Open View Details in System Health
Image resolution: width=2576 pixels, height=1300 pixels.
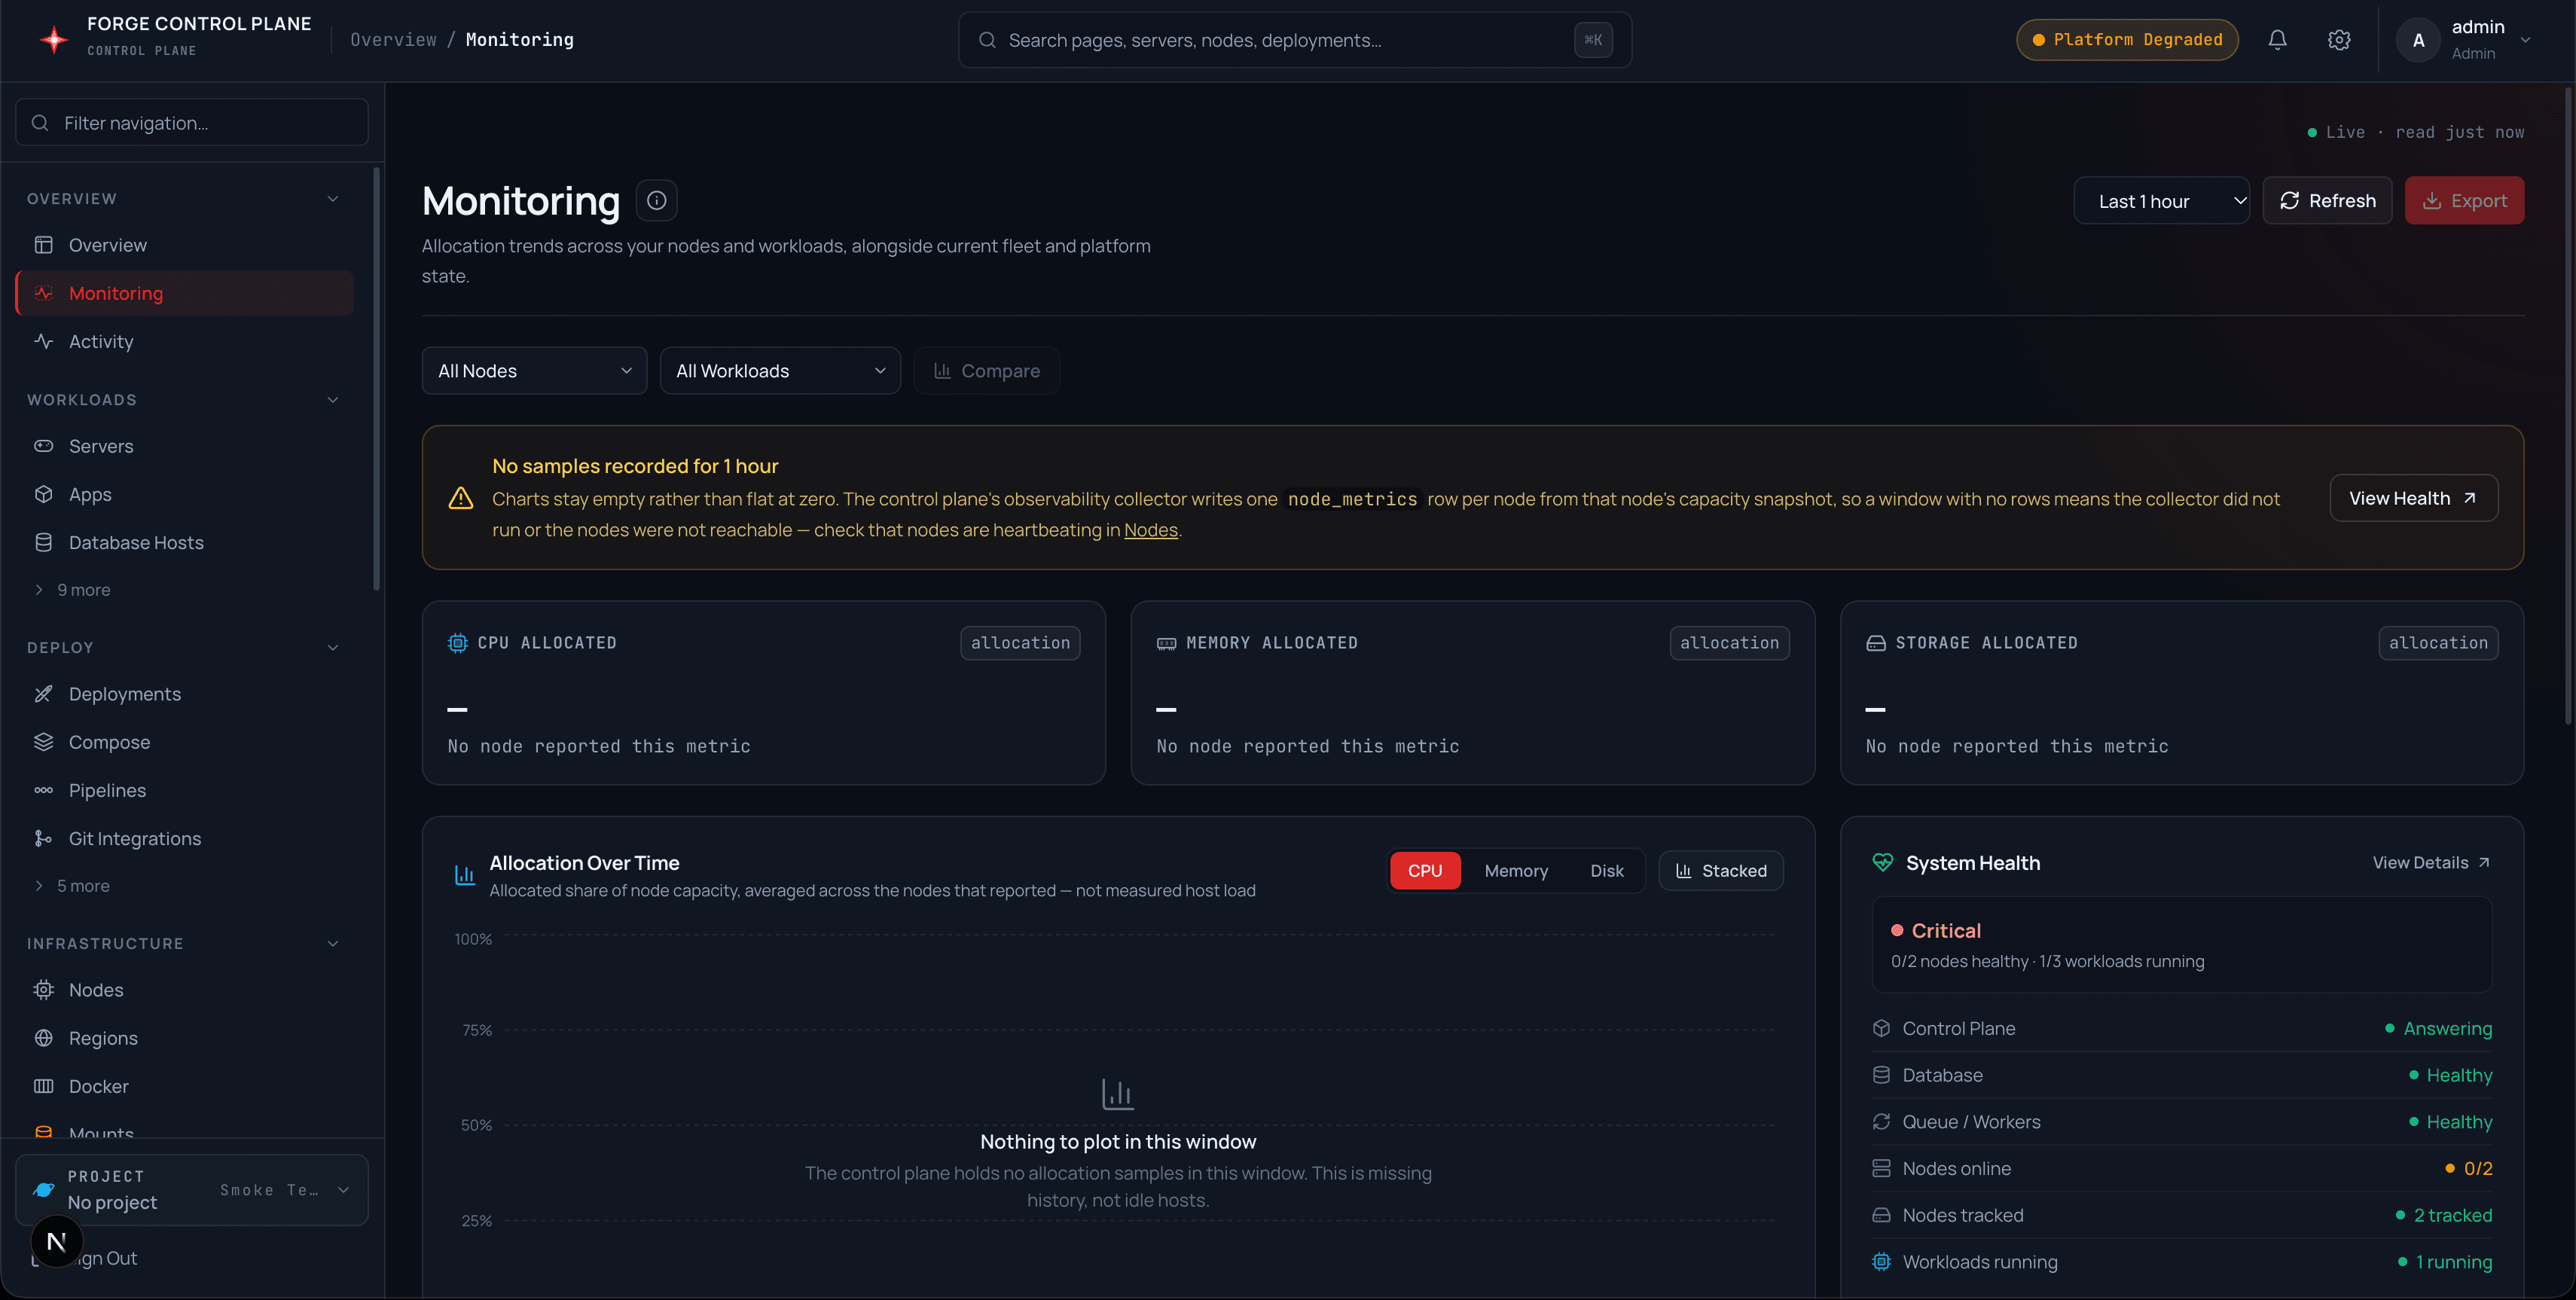(2431, 862)
